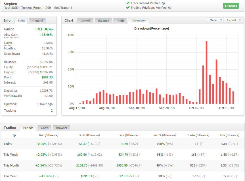Click the green checkmark next to Trading Privileges Verified
Image resolution: width=245 pixels, height=181 pixels.
point(128,8)
